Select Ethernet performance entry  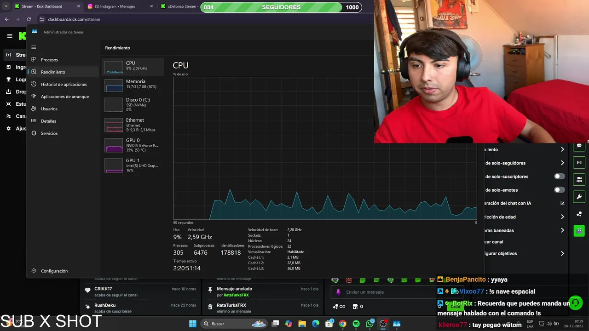[x=133, y=125]
